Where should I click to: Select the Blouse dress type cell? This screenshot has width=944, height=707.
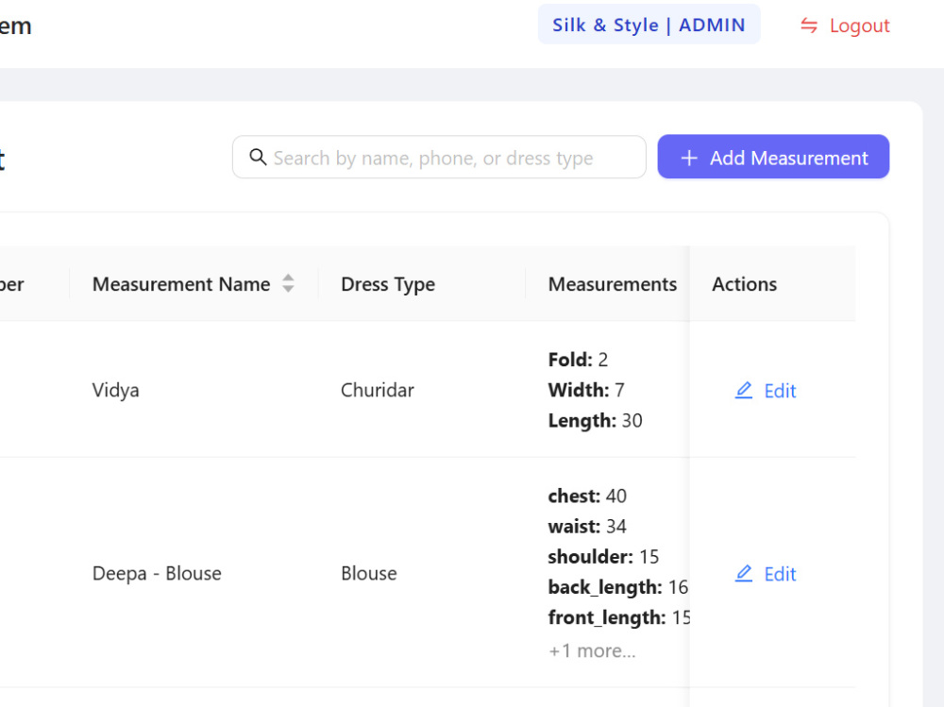tap(369, 573)
